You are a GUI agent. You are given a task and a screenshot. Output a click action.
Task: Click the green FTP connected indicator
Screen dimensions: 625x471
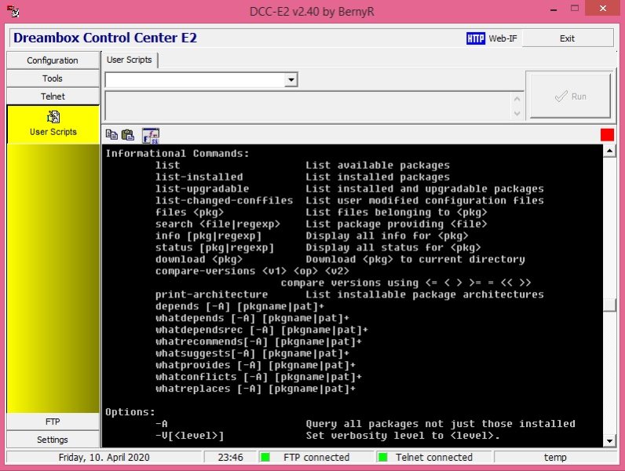(265, 457)
